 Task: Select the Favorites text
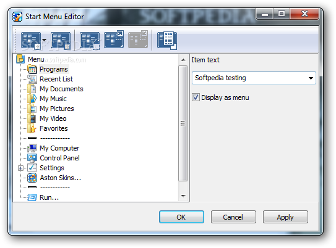[x=54, y=128]
